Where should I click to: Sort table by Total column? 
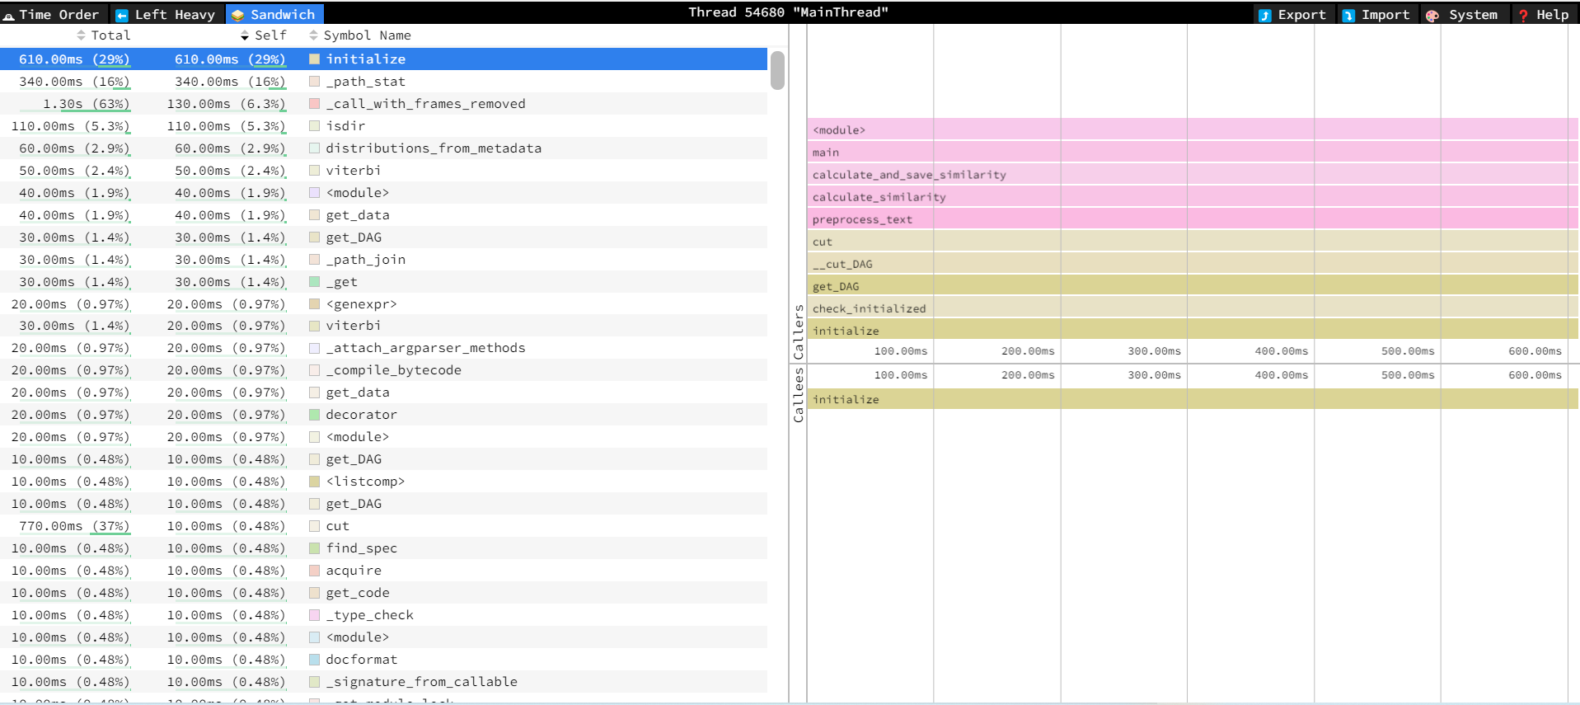(104, 35)
